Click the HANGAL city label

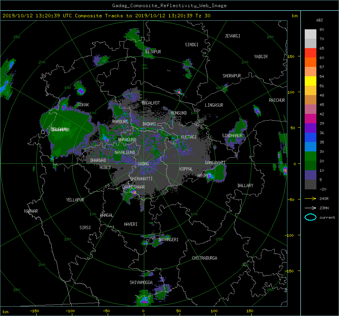106,215
